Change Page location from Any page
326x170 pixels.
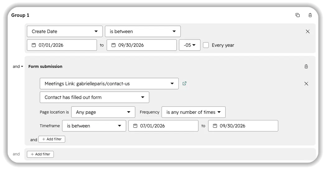coord(103,112)
